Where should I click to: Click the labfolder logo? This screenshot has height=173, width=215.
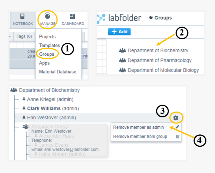click(119, 18)
